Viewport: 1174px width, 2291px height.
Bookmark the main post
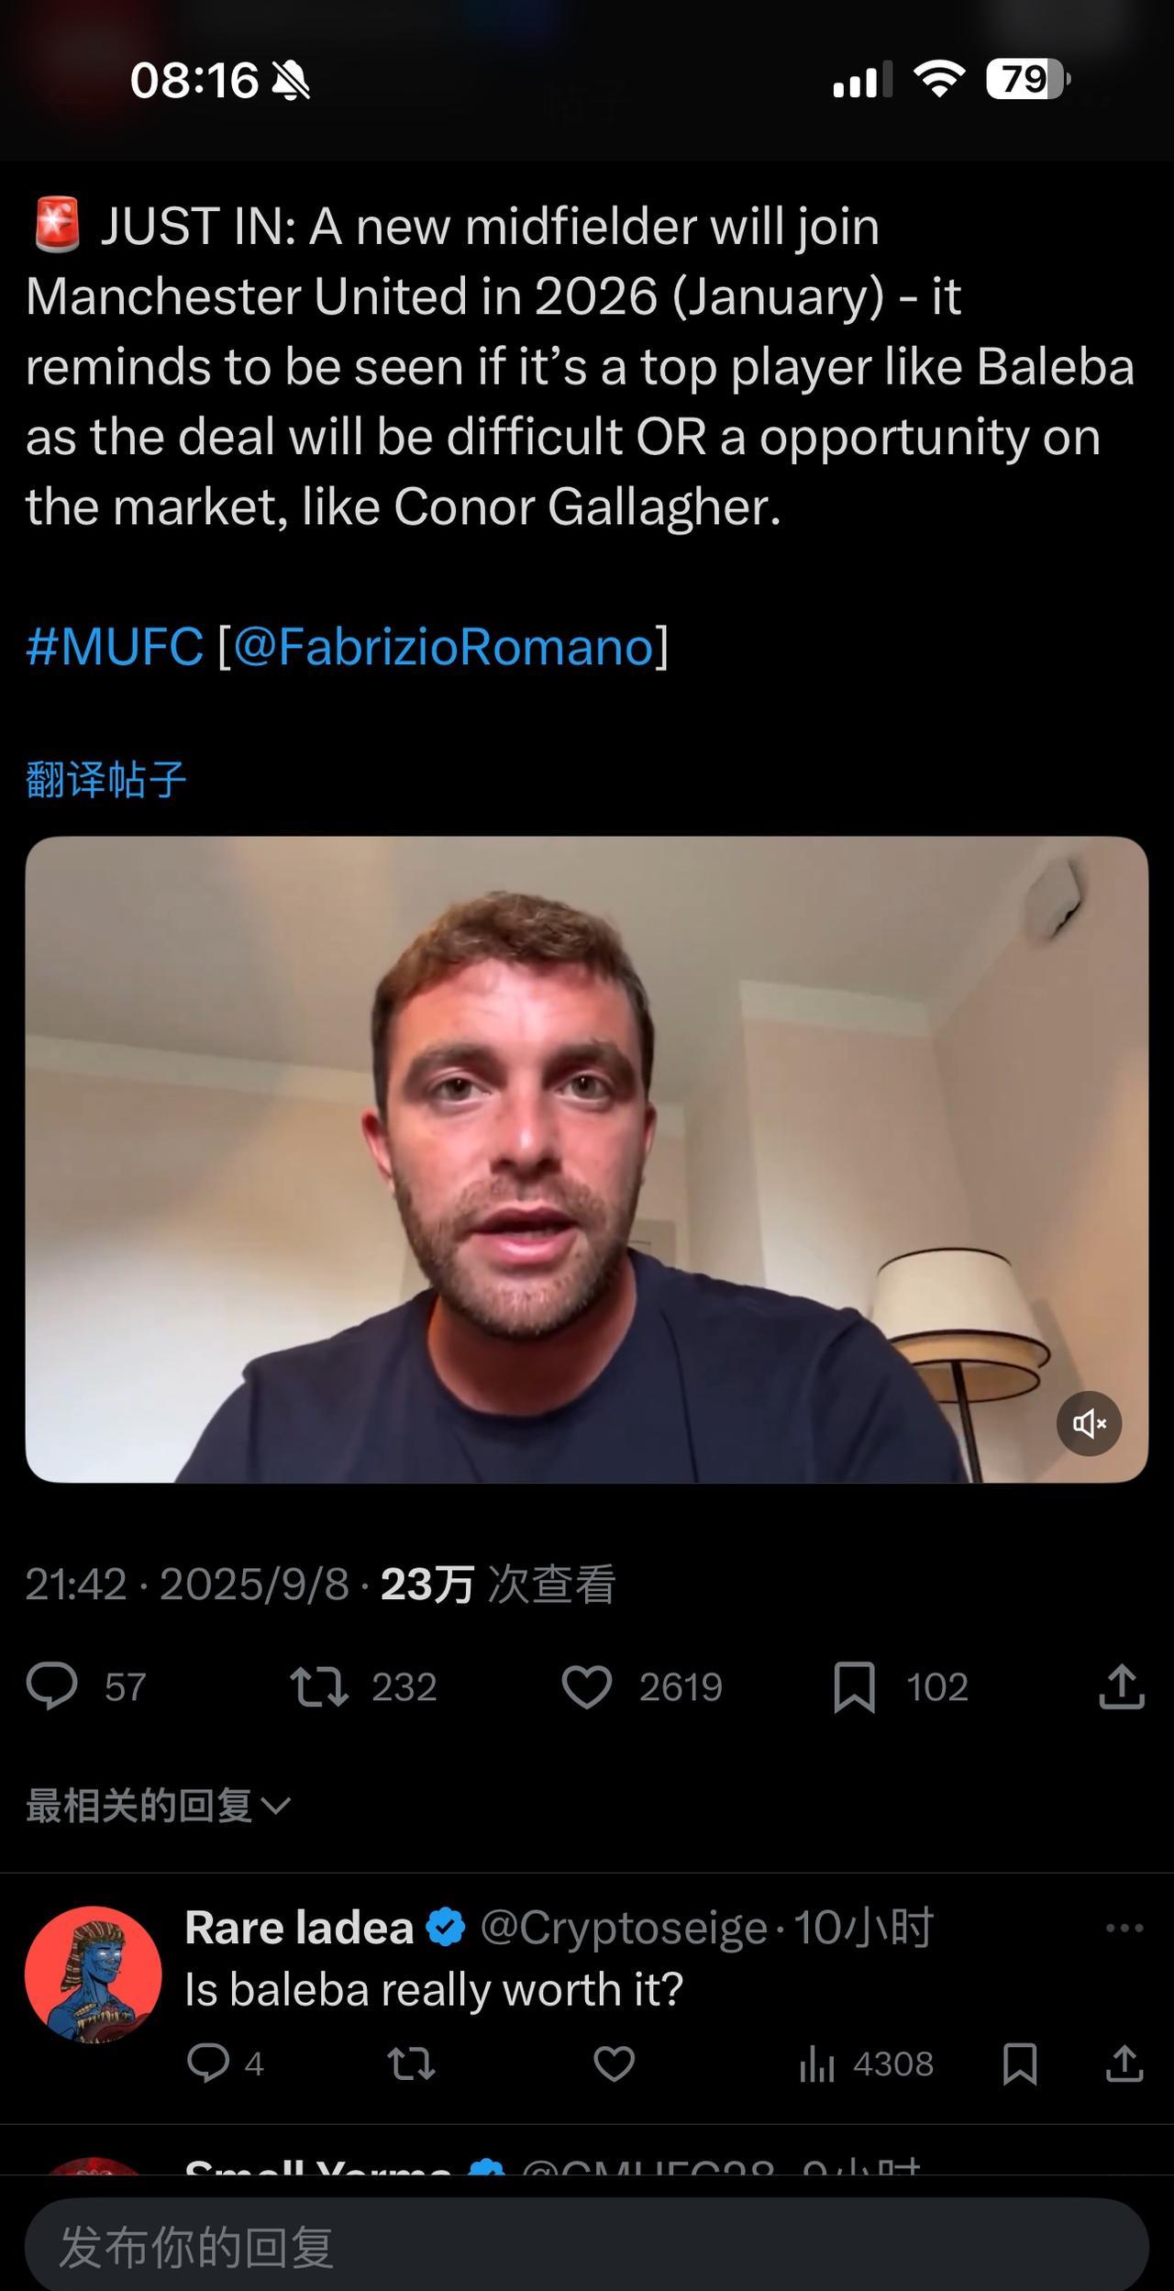tap(854, 1687)
